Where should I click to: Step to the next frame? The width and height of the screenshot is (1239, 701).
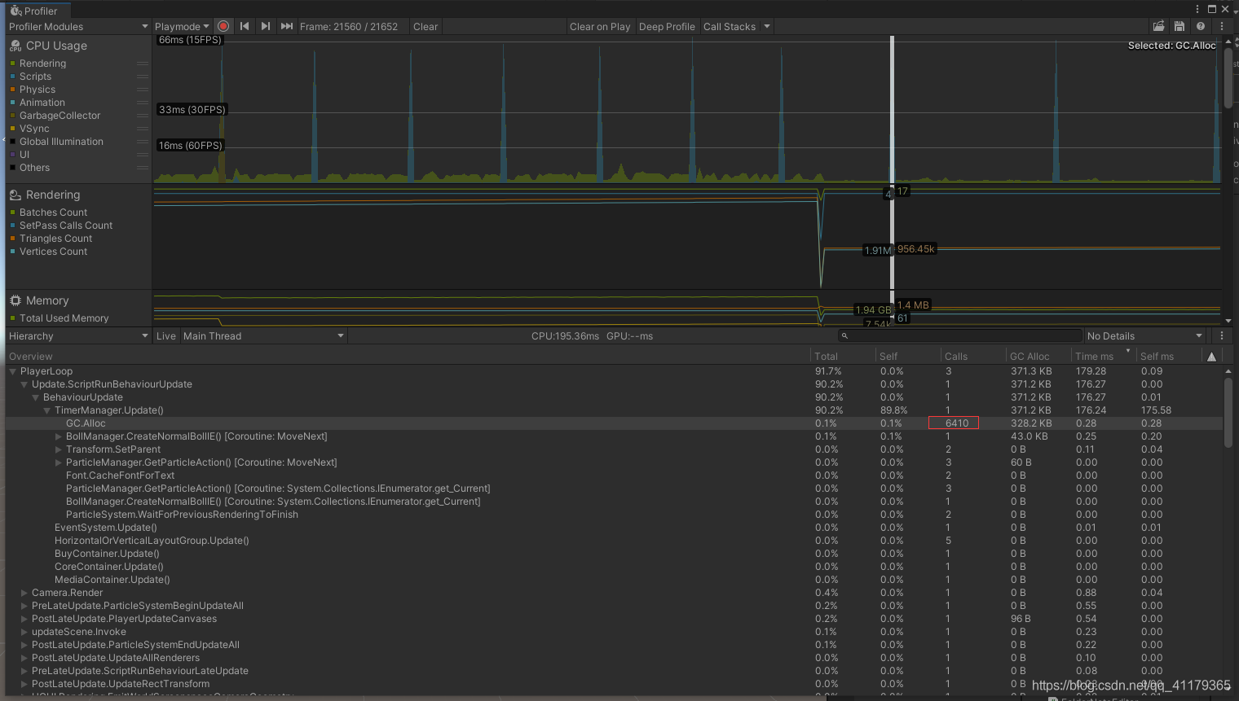point(266,26)
